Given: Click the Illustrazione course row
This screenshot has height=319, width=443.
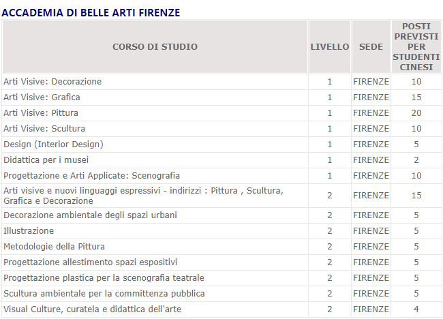Looking at the screenshot, I should 29,231.
